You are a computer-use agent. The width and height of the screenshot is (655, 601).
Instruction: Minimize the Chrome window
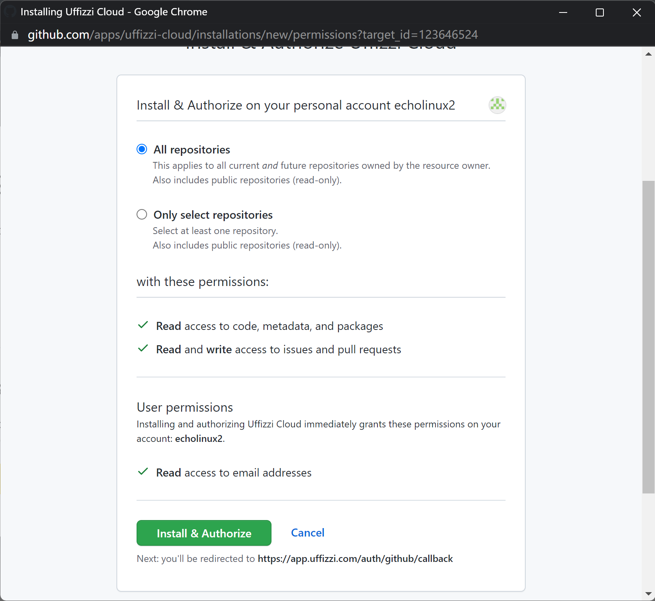tap(563, 12)
